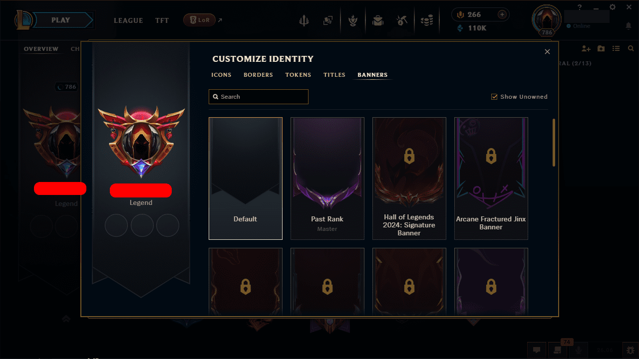This screenshot has height=359, width=639.
Task: Open Clash via the trident icon
Action: [304, 20]
